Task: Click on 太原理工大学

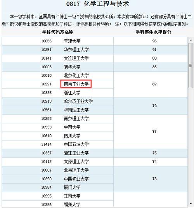Action: tap(76, 161)
